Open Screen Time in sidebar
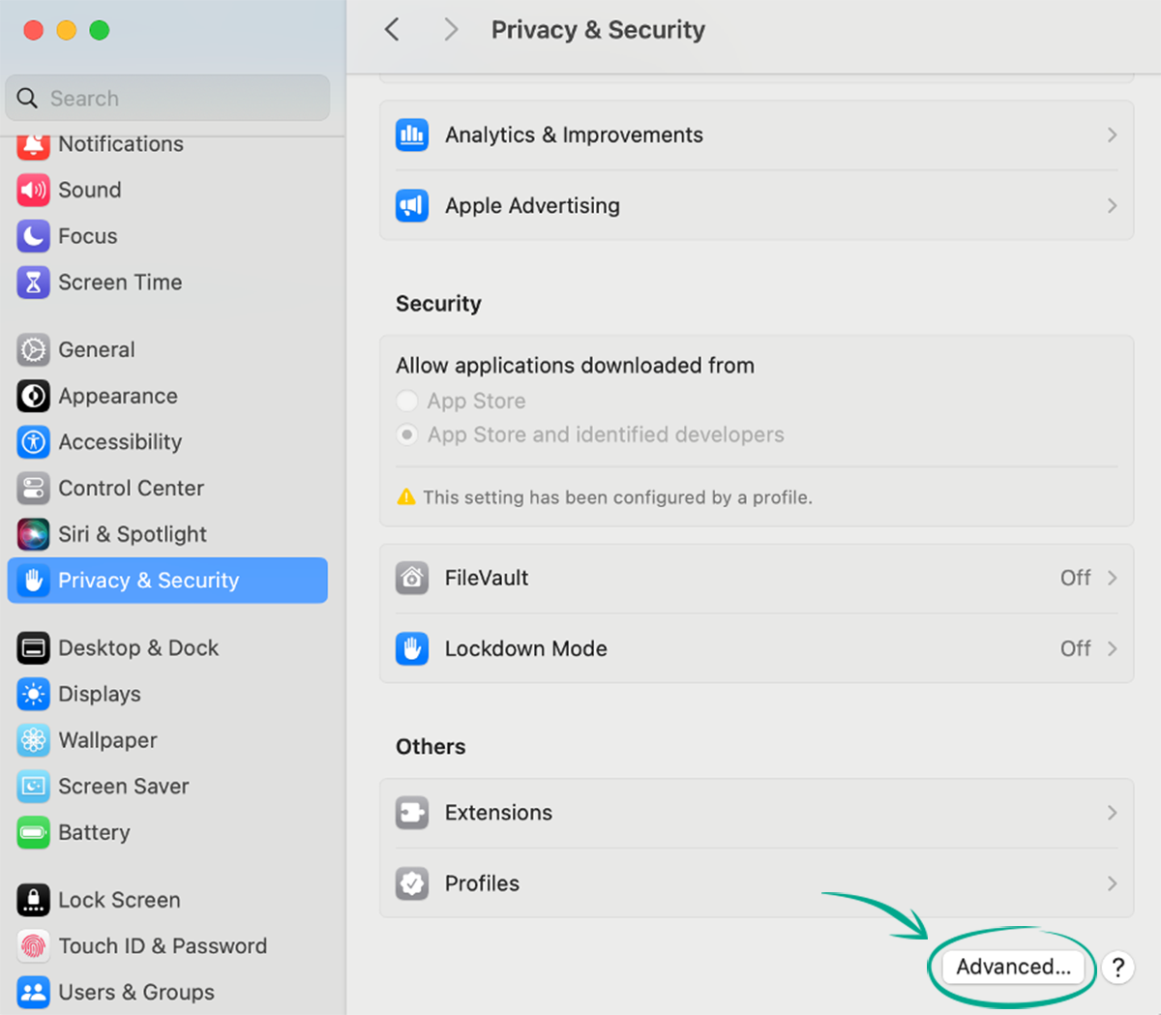1161x1015 pixels. point(167,283)
